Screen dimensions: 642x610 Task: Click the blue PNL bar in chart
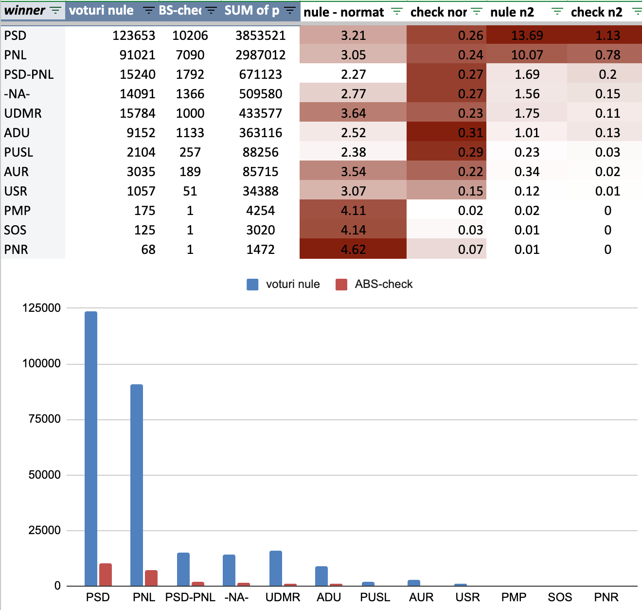[x=137, y=485]
